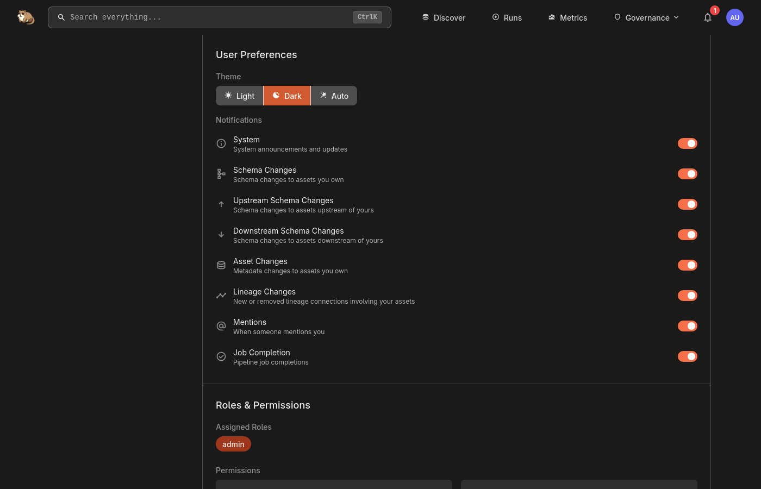Toggle Downstream Schema Changes notifications off

[x=687, y=235]
